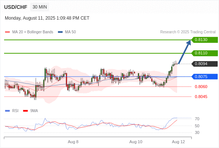Viewport: 219px width, 148px height.
Task: Click the pink MA 20 legend swatch
Action: click(x=7, y=32)
